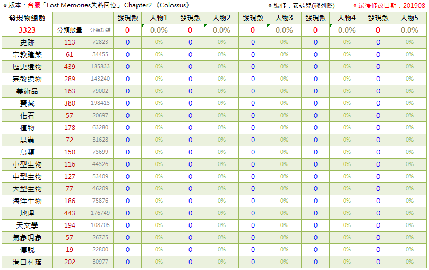Select the 植物 category label
429x270 pixels.
[27, 128]
